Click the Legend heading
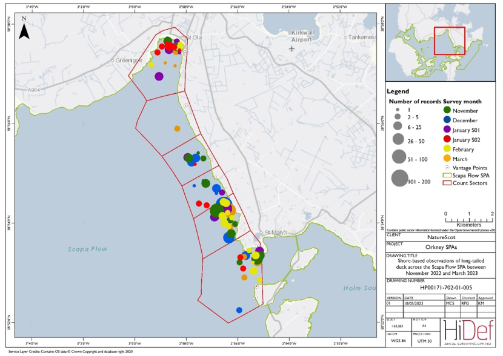 (398, 91)
